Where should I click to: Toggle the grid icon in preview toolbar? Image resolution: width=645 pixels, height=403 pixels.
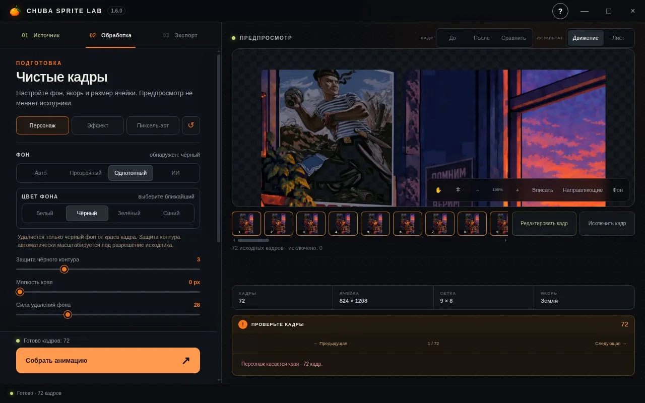(x=458, y=190)
